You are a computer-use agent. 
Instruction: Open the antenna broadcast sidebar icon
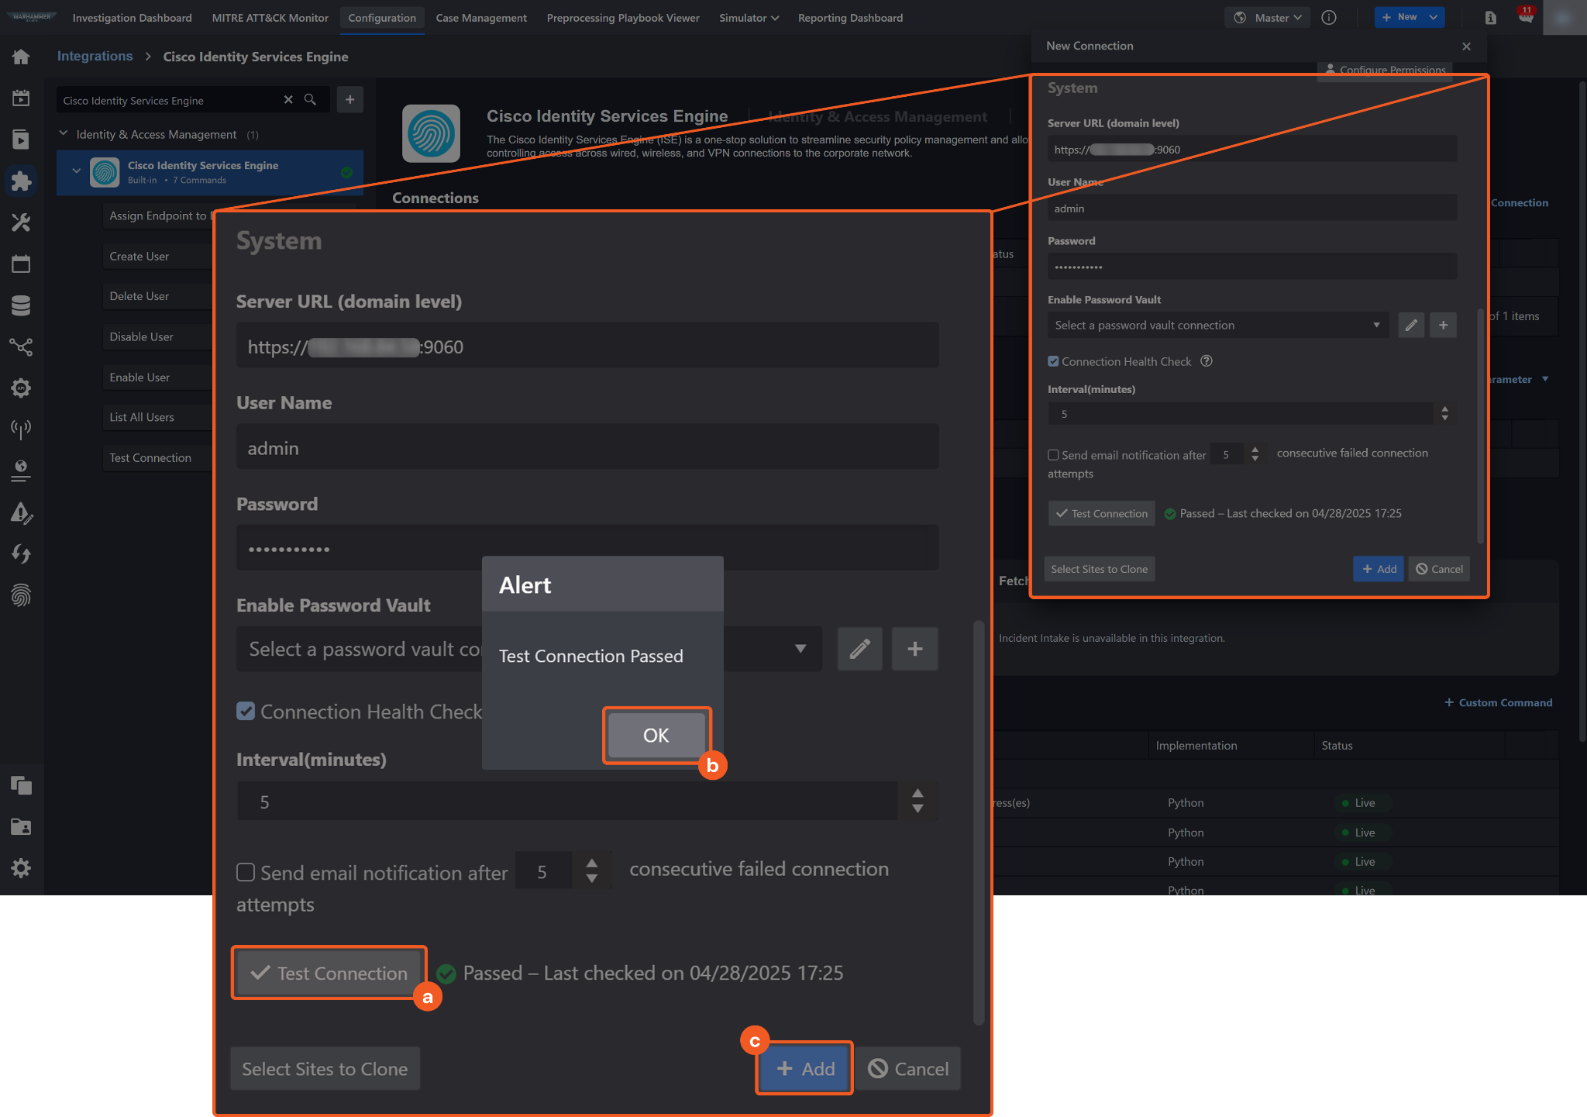coord(21,428)
